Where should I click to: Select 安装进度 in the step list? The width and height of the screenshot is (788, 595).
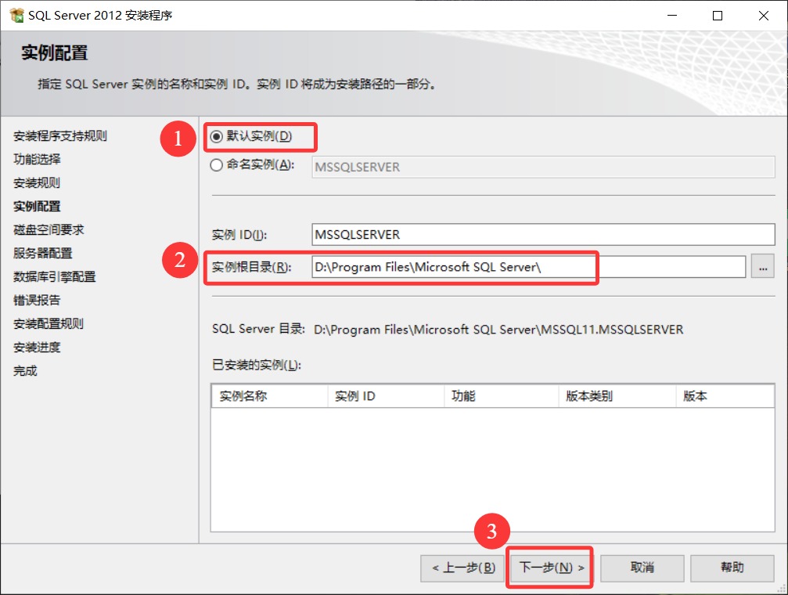click(37, 348)
